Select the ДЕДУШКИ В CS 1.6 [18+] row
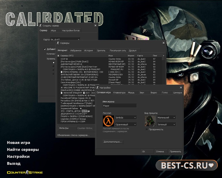222x178 pixels. [76, 114]
